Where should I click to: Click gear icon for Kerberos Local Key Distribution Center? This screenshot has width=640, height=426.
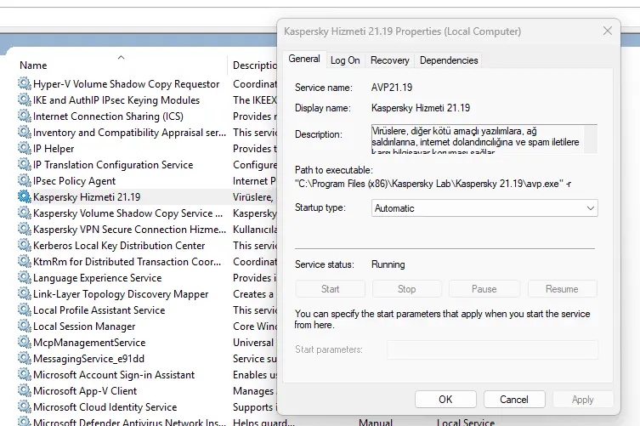(x=25, y=246)
